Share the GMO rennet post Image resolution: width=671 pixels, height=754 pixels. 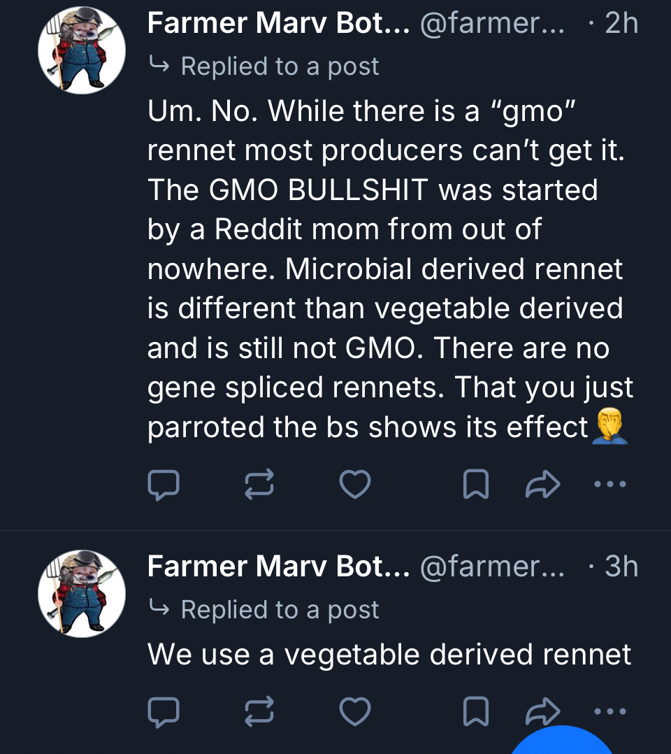[x=543, y=485]
